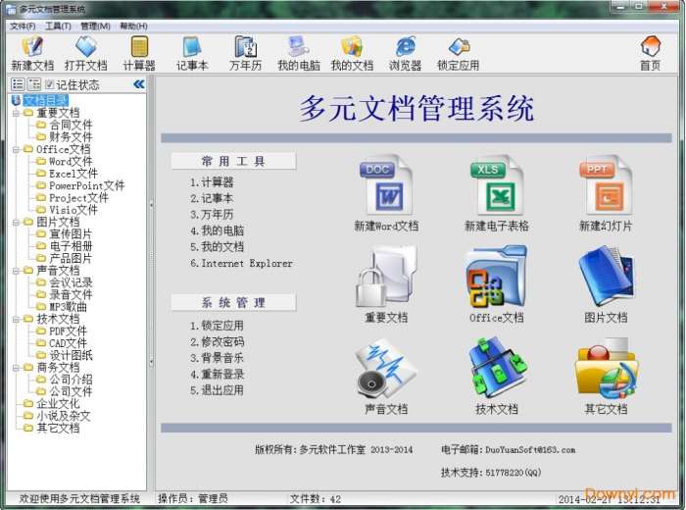Collapse the 技术文档 tree branch
The height and width of the screenshot is (510, 686).
tap(17, 319)
